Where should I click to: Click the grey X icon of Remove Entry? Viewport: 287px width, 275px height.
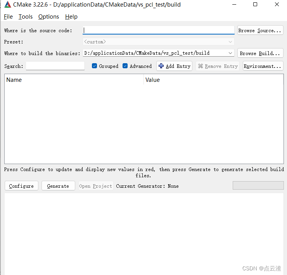tap(201, 66)
